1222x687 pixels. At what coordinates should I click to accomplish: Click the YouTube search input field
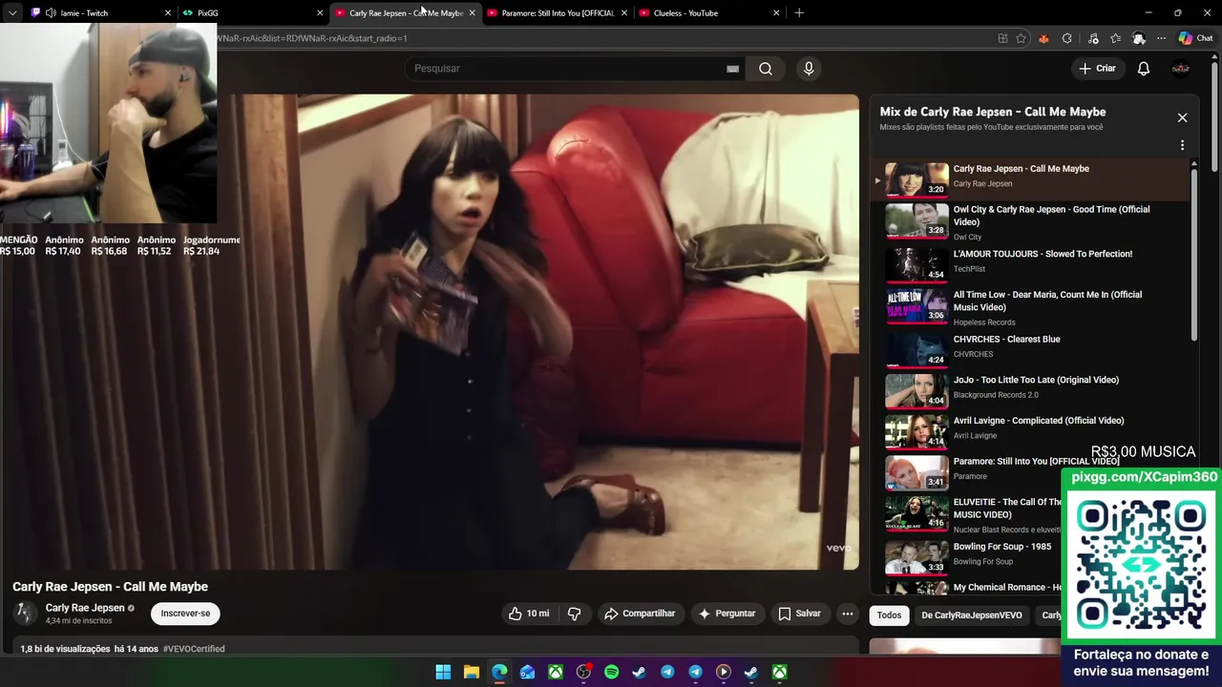(x=573, y=69)
